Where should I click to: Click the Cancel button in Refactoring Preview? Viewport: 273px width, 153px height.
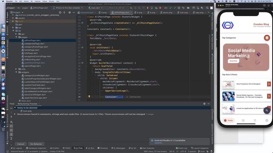click(x=20, y=144)
